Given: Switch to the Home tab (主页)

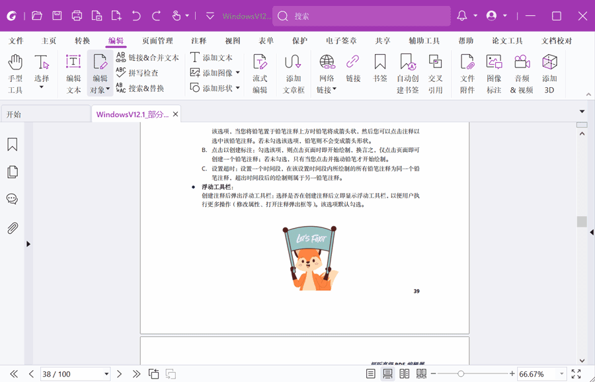Looking at the screenshot, I should pyautogui.click(x=48, y=41).
